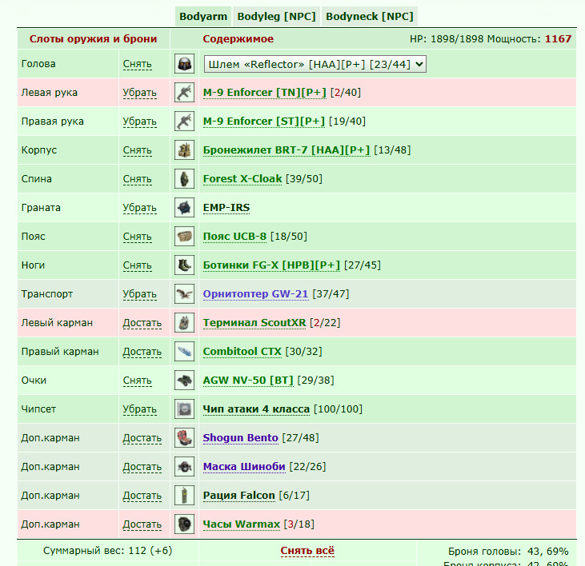Click Достать next to Рация Falcon
The height and width of the screenshot is (566, 585).
tap(142, 496)
